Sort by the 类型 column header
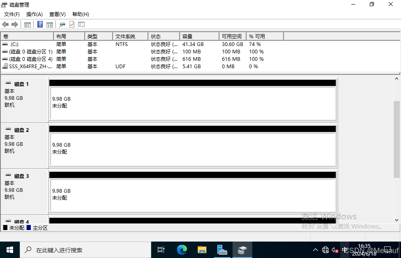 coord(99,36)
